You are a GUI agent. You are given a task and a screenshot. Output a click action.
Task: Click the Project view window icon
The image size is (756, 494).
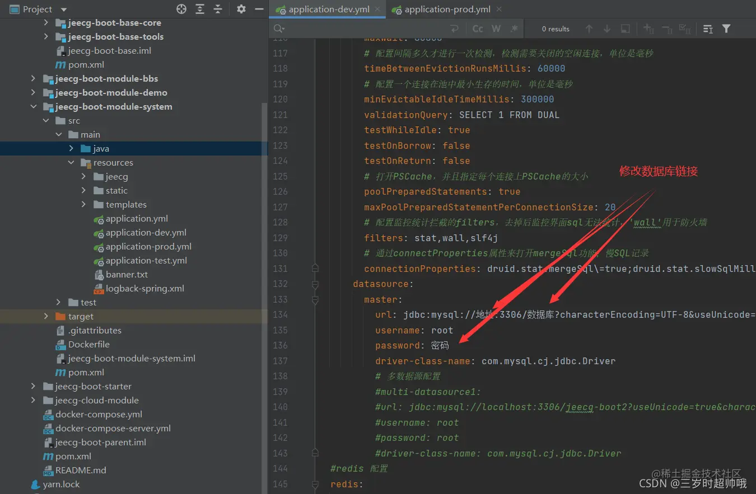point(14,9)
